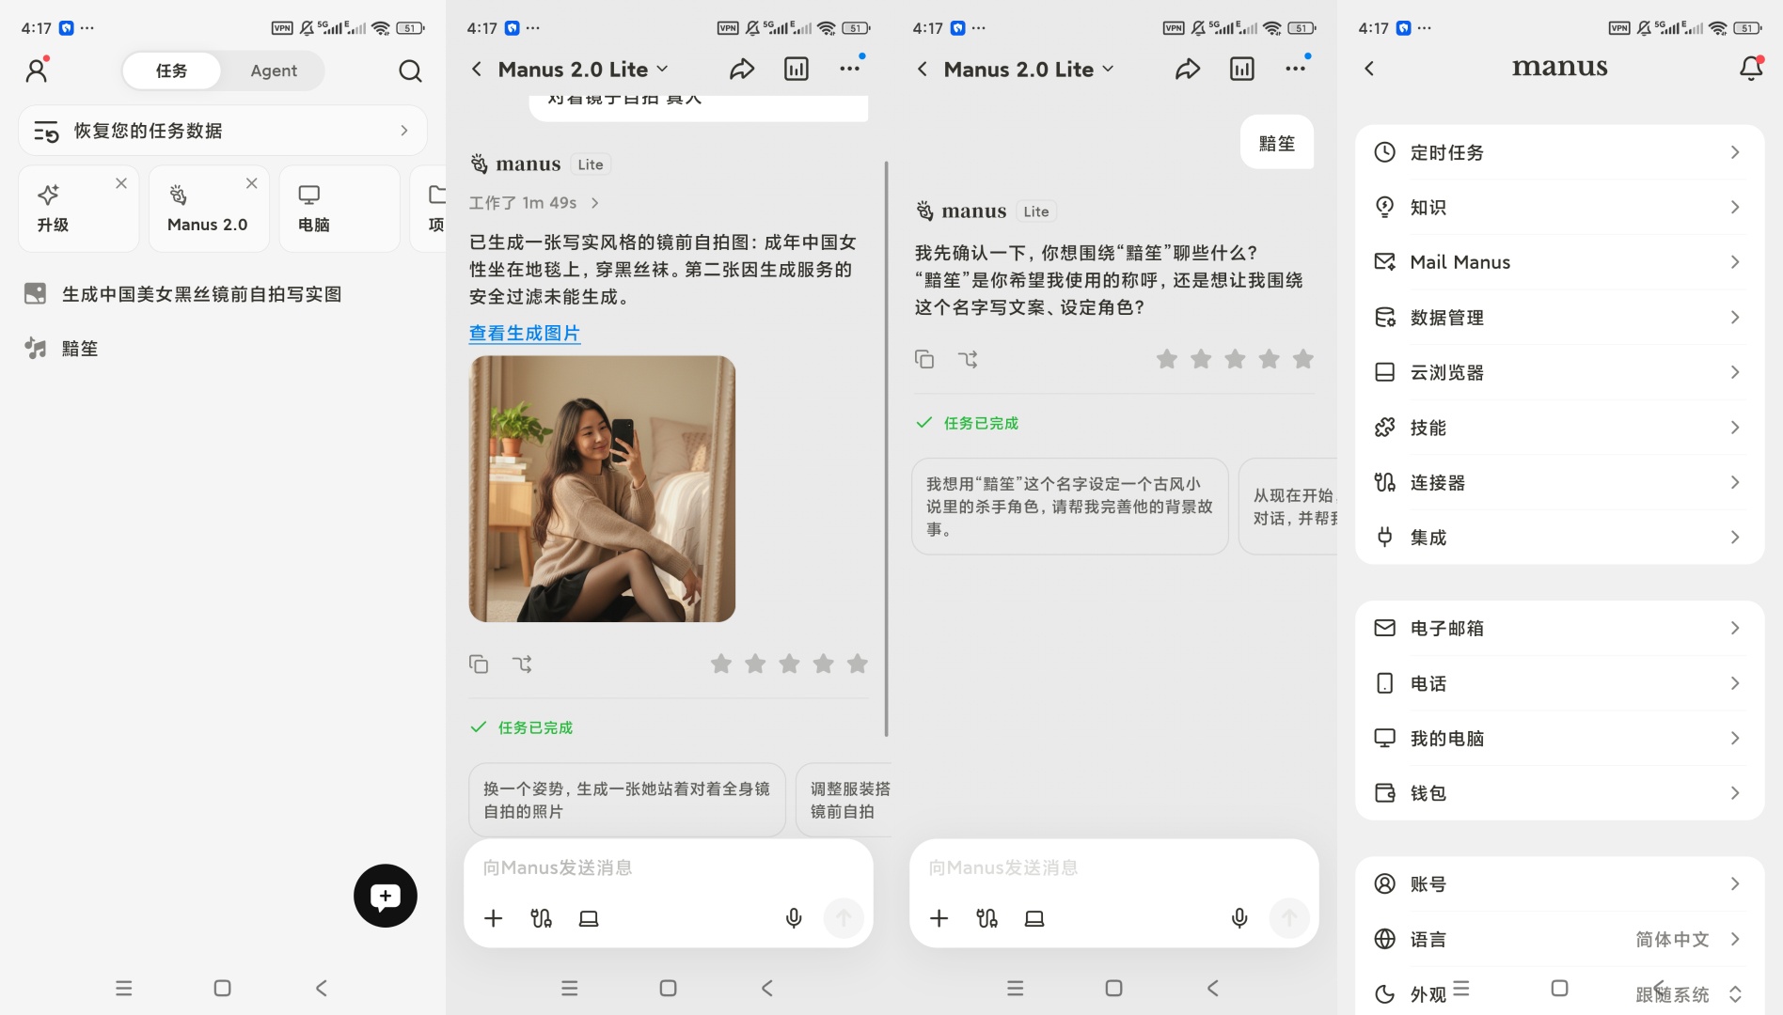Open 技能 settings row
1783x1015 pixels.
(x=1559, y=428)
